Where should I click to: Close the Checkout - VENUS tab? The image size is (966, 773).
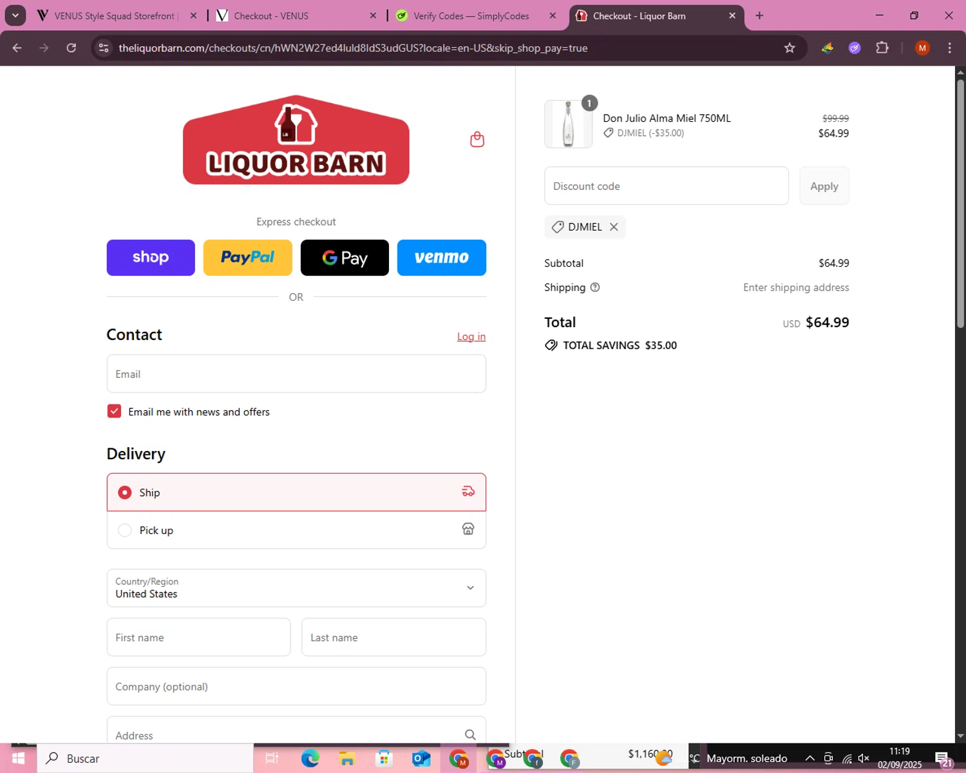tap(373, 15)
